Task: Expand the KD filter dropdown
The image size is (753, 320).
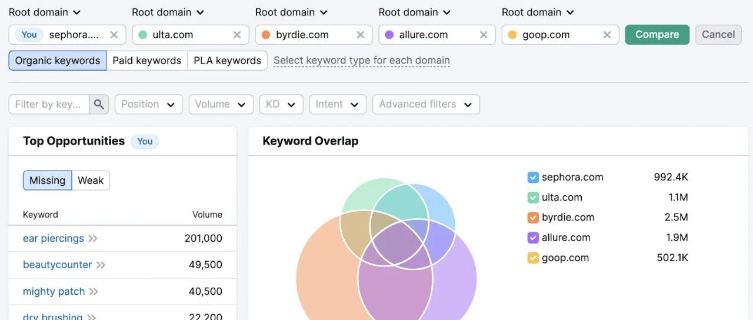Action: pyautogui.click(x=281, y=104)
